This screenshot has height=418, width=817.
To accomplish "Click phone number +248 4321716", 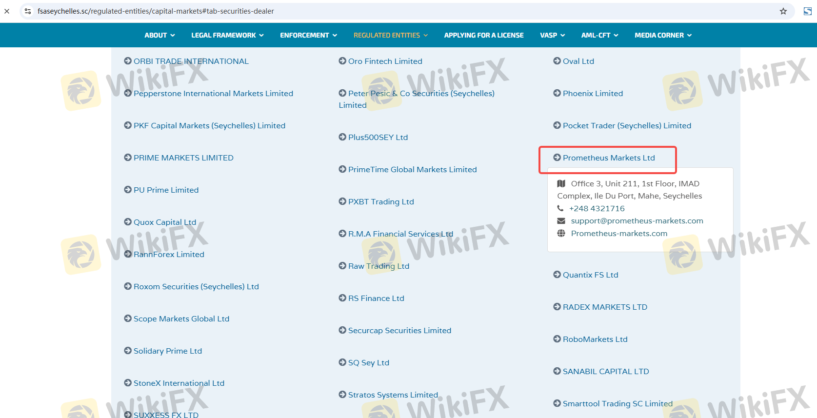I will tap(597, 208).
